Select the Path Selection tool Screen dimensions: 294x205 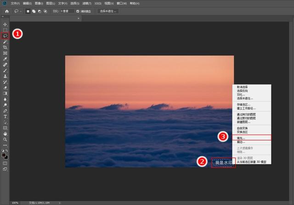[x=5, y=122]
